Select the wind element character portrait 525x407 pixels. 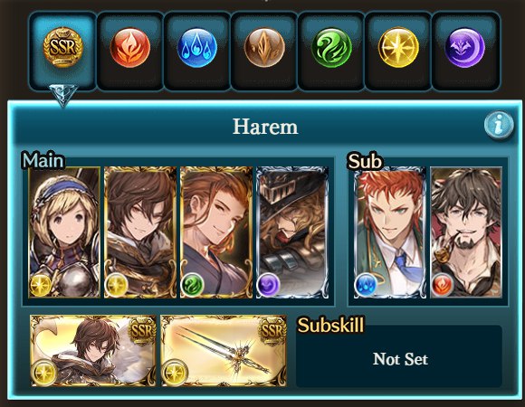[x=216, y=232]
